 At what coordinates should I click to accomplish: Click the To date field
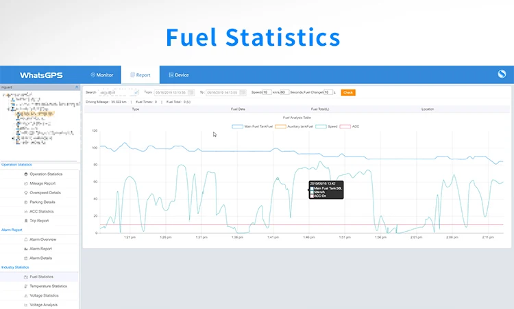[226, 92]
